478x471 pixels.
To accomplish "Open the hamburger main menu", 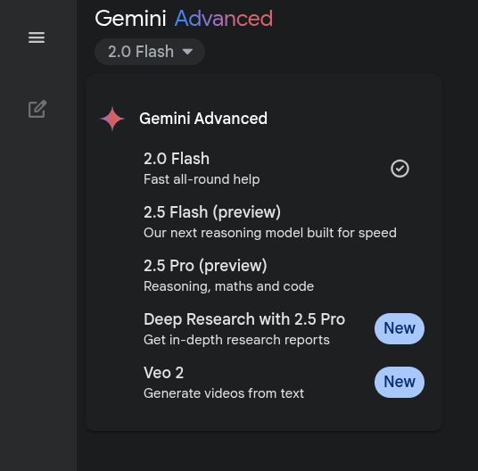I will coord(37,37).
